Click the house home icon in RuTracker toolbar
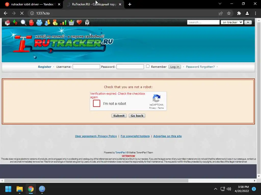The width and height of the screenshot is (261, 195). point(7,22)
